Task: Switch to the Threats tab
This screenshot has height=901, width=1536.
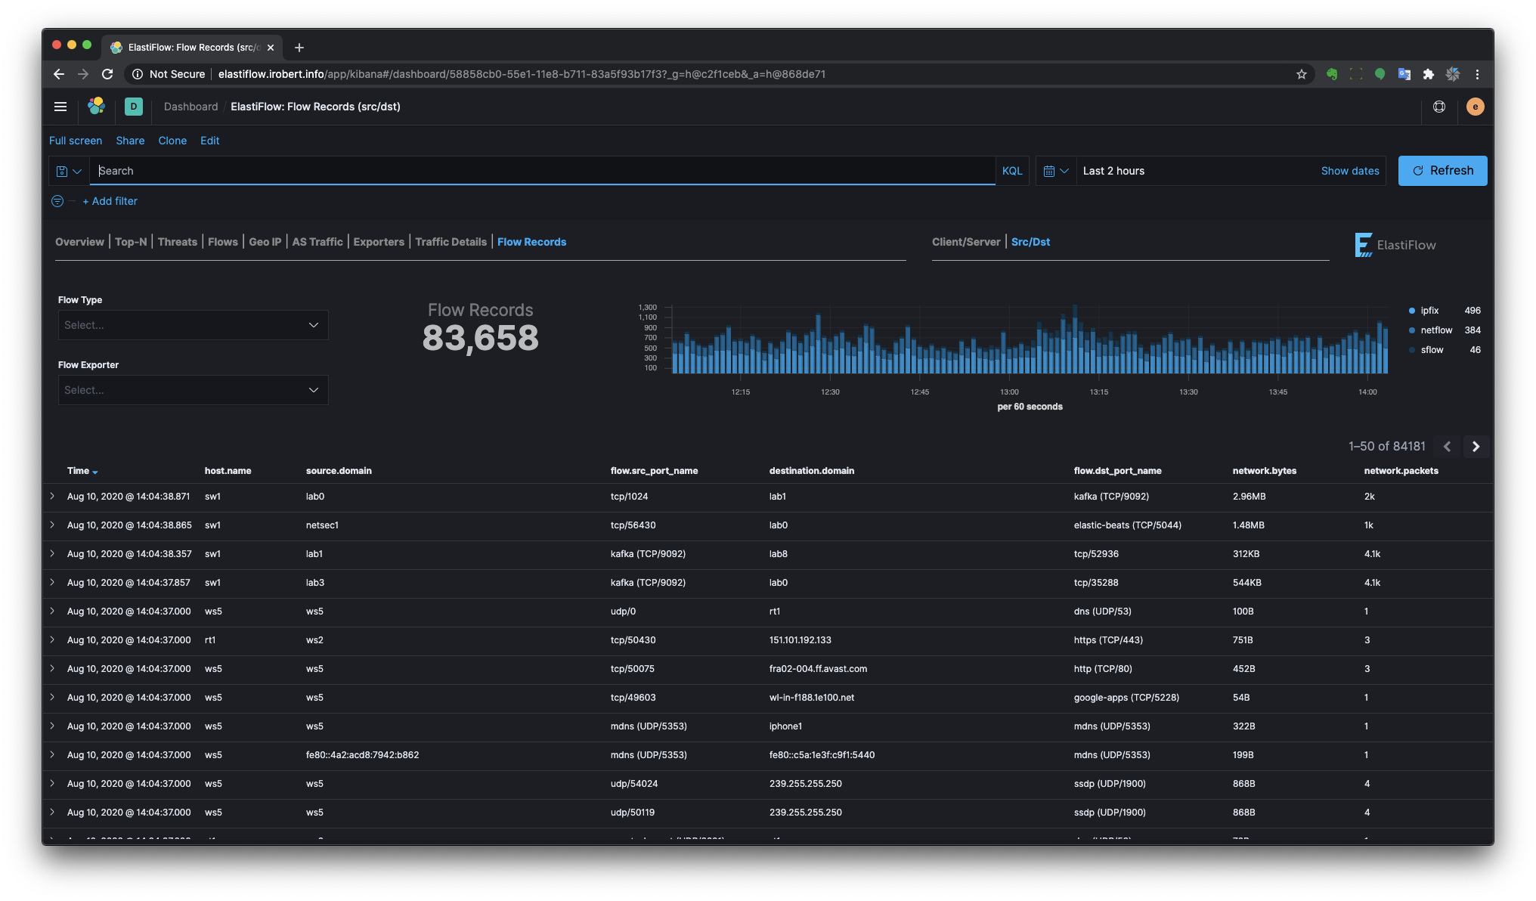Action: (x=178, y=242)
